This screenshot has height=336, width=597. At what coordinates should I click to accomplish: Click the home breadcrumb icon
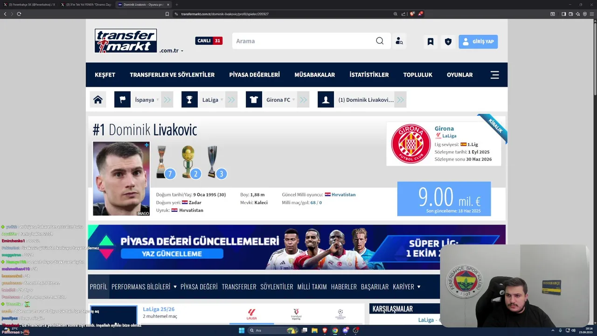coord(98,99)
